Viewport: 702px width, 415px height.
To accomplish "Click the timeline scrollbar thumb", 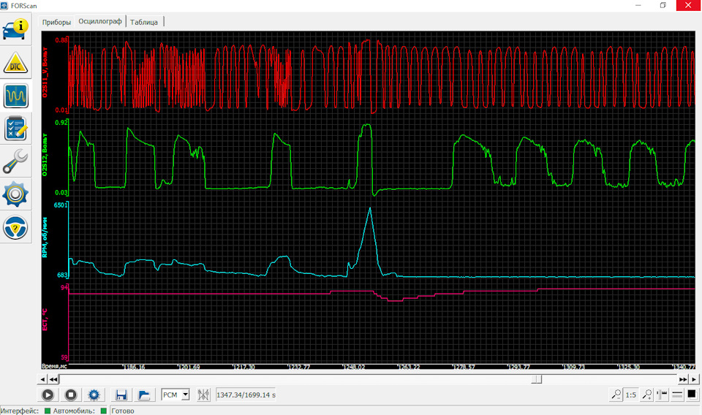I will coord(536,379).
